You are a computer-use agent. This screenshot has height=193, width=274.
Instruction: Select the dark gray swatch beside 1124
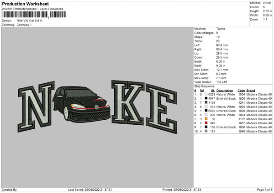206,102
